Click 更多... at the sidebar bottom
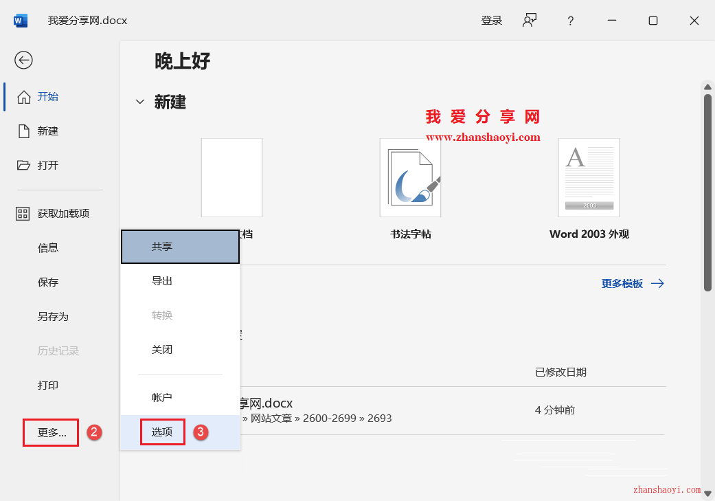This screenshot has height=501, width=715. 52,432
